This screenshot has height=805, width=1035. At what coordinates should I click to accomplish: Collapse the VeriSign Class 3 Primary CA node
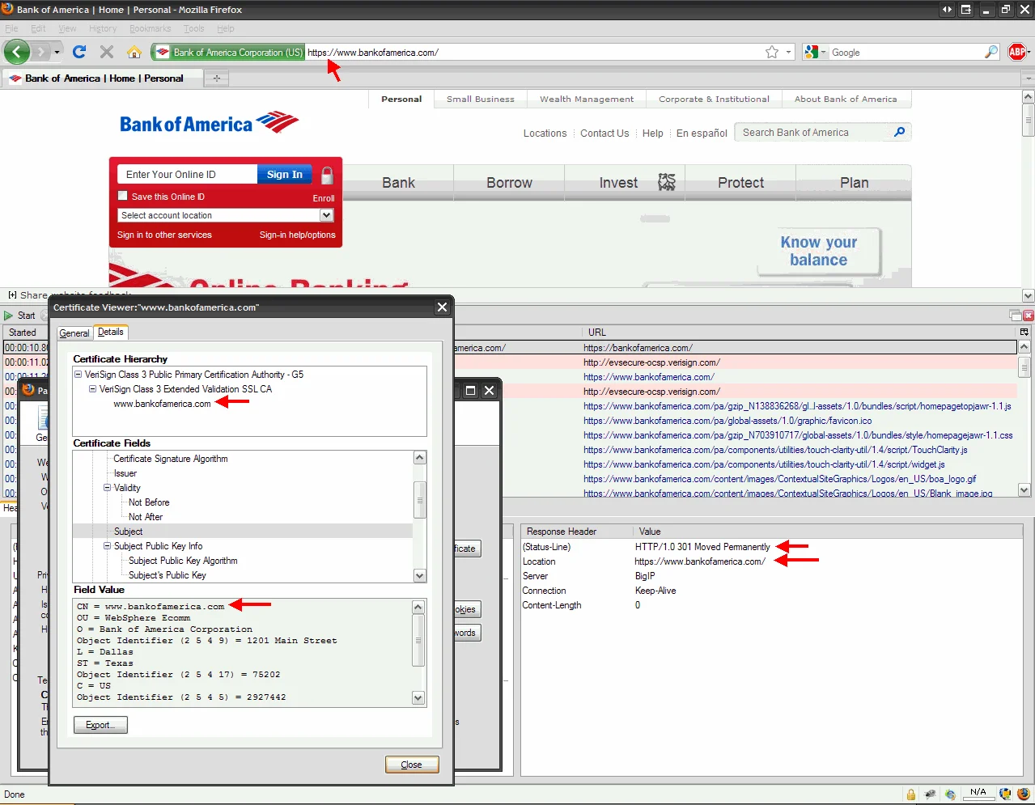click(78, 375)
